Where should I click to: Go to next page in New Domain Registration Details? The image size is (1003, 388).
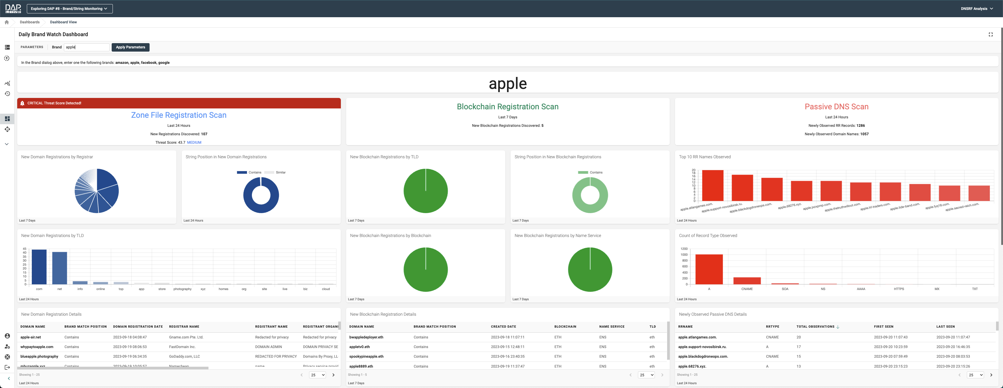click(x=333, y=375)
